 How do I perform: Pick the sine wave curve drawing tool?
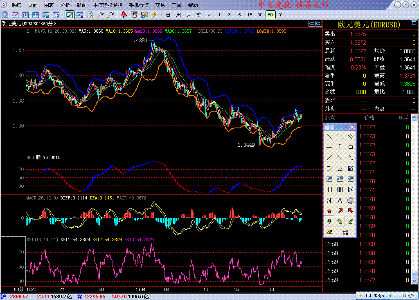click(351, 157)
